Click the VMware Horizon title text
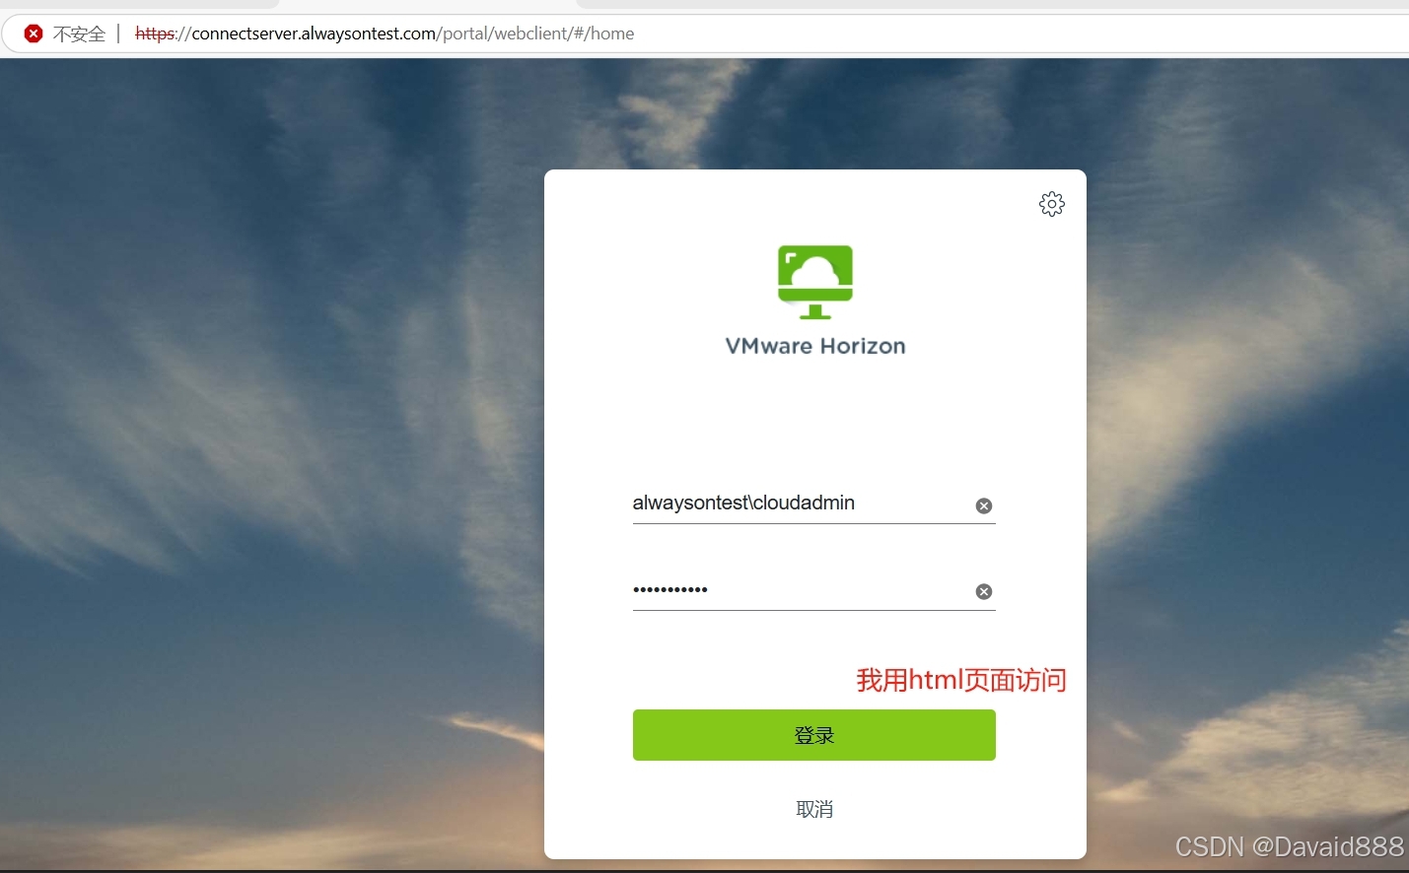Screen dimensions: 1409x873 point(815,346)
